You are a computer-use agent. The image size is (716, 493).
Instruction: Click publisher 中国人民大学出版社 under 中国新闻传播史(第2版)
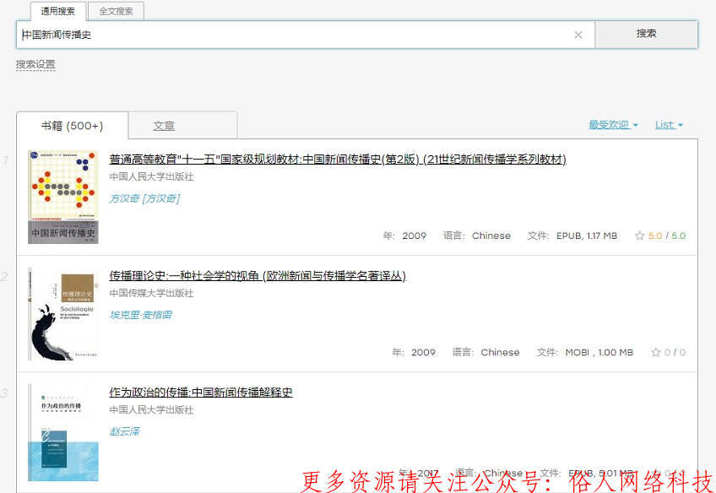point(152,176)
